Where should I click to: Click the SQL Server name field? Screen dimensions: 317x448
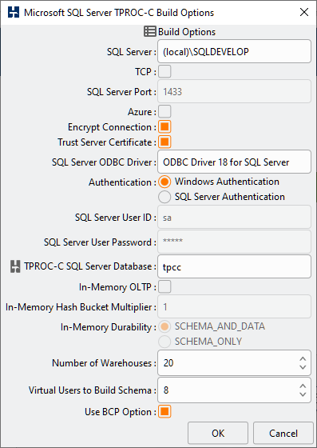(234, 51)
